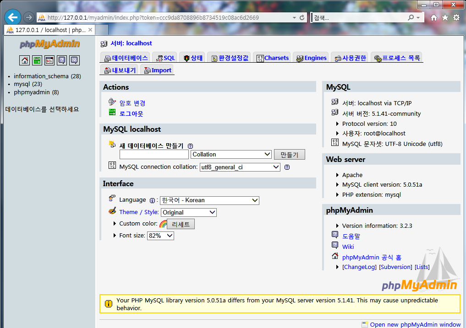The width and height of the screenshot is (466, 328).
Task: Click the 로그아웃 link
Action: [132, 114]
